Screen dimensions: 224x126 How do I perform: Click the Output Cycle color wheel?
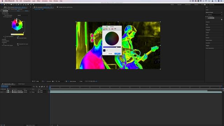pyautogui.click(x=17, y=25)
